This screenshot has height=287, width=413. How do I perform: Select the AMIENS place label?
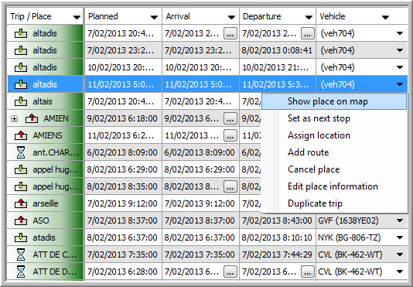48,135
